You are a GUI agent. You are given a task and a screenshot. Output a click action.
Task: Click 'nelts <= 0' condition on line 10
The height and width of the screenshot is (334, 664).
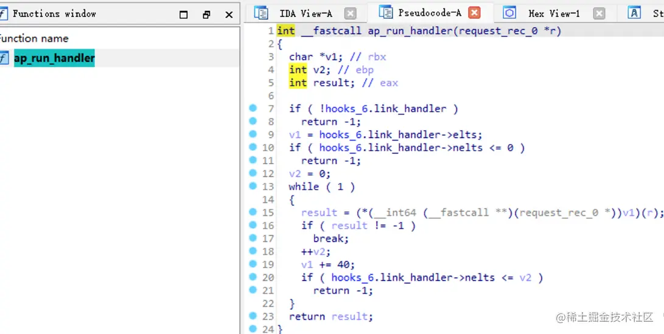[483, 148]
